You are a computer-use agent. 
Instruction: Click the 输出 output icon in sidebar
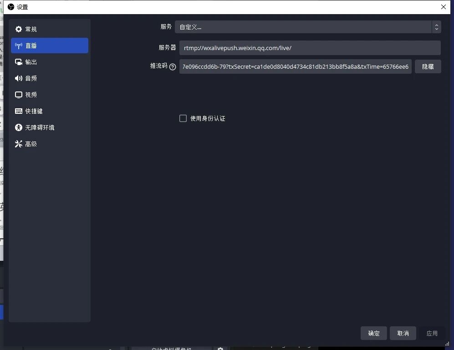click(x=19, y=62)
